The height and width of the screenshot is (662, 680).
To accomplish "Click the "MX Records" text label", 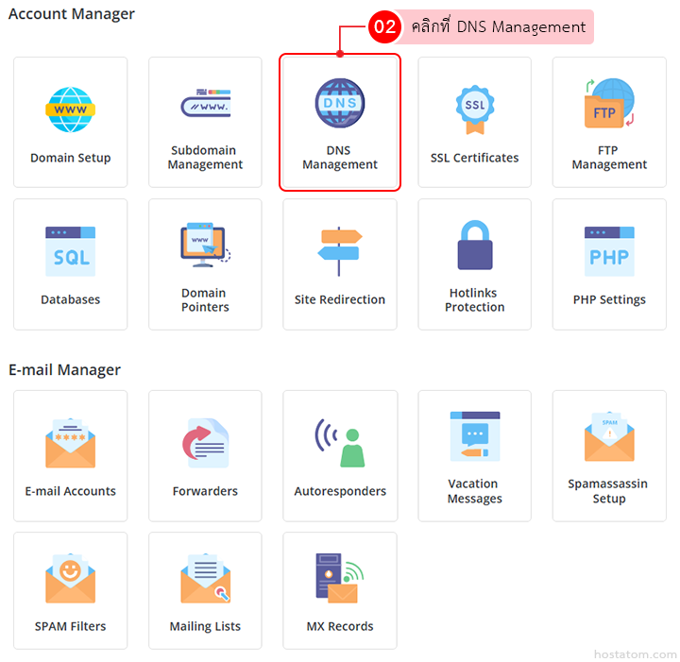I will coord(340,626).
